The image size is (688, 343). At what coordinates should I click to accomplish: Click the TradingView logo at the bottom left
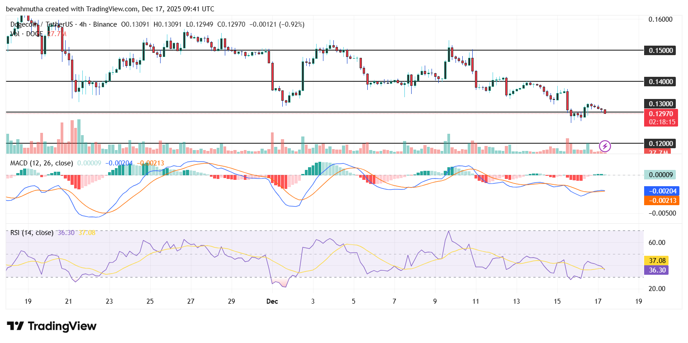[50, 326]
